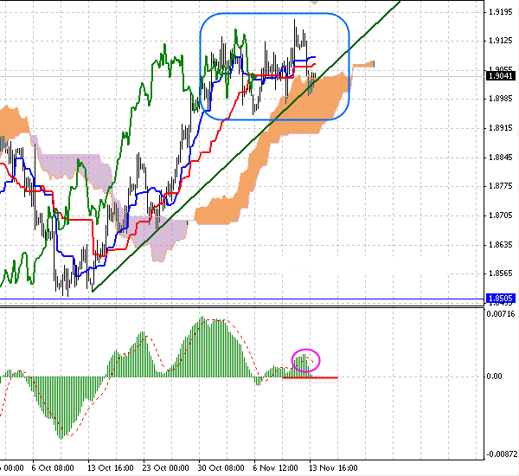Click the 0.00716 indicator scale maximum

coord(501,313)
